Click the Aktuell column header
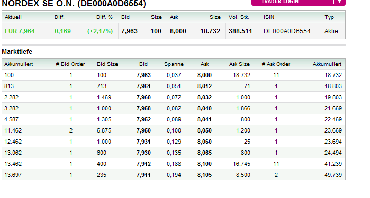 coord(13,17)
